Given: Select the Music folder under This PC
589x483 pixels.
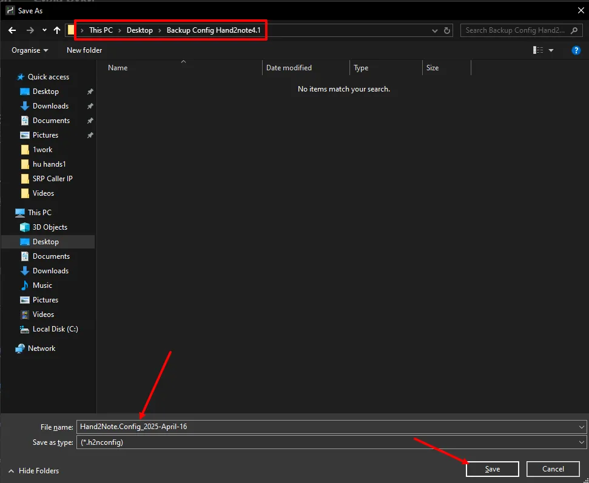Looking at the screenshot, I should (x=42, y=285).
